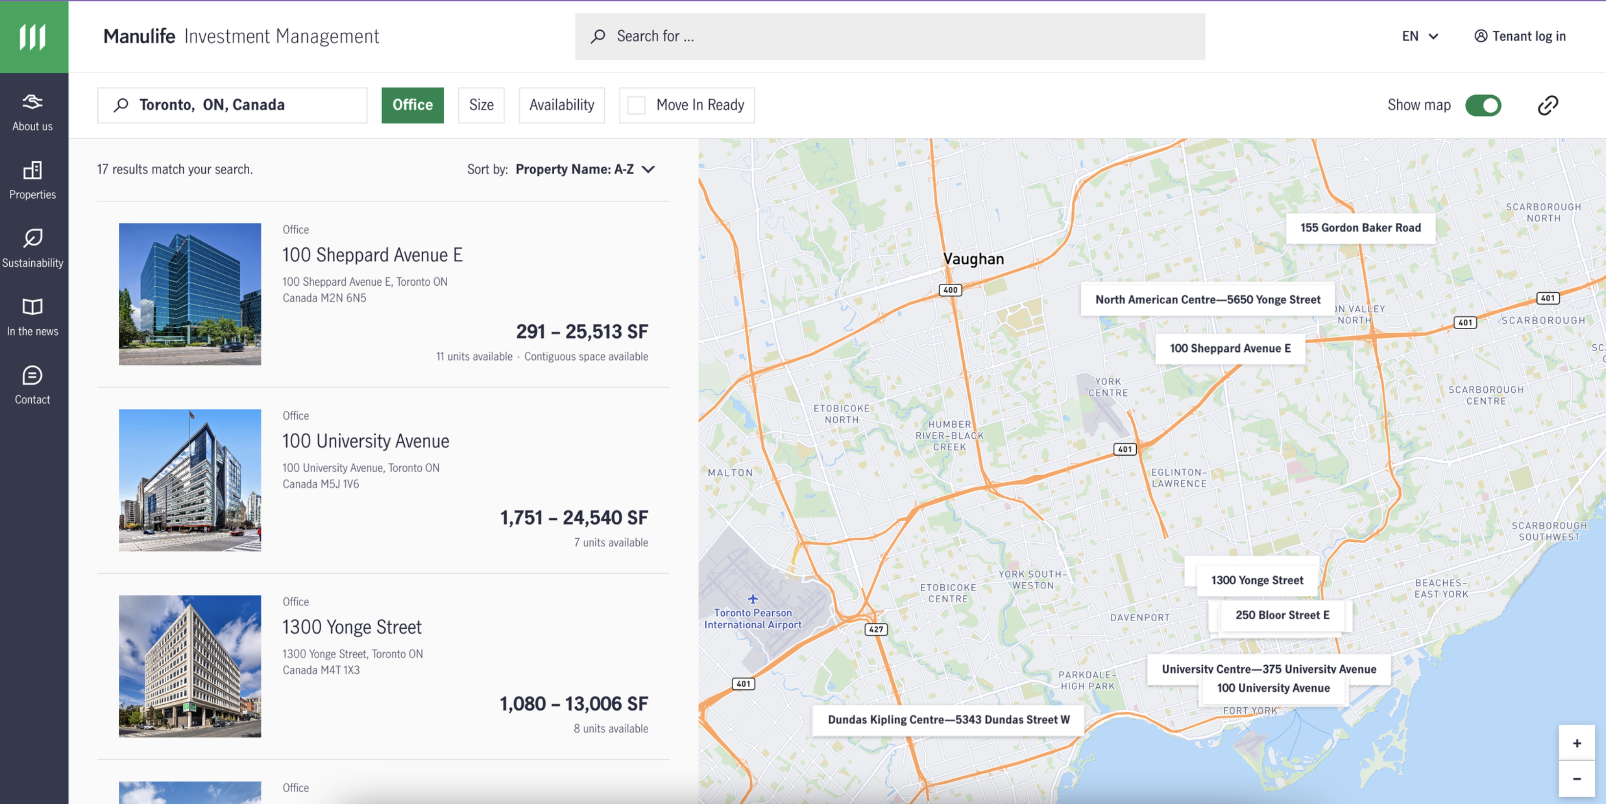Open Properties building icon in sidebar

point(32,170)
